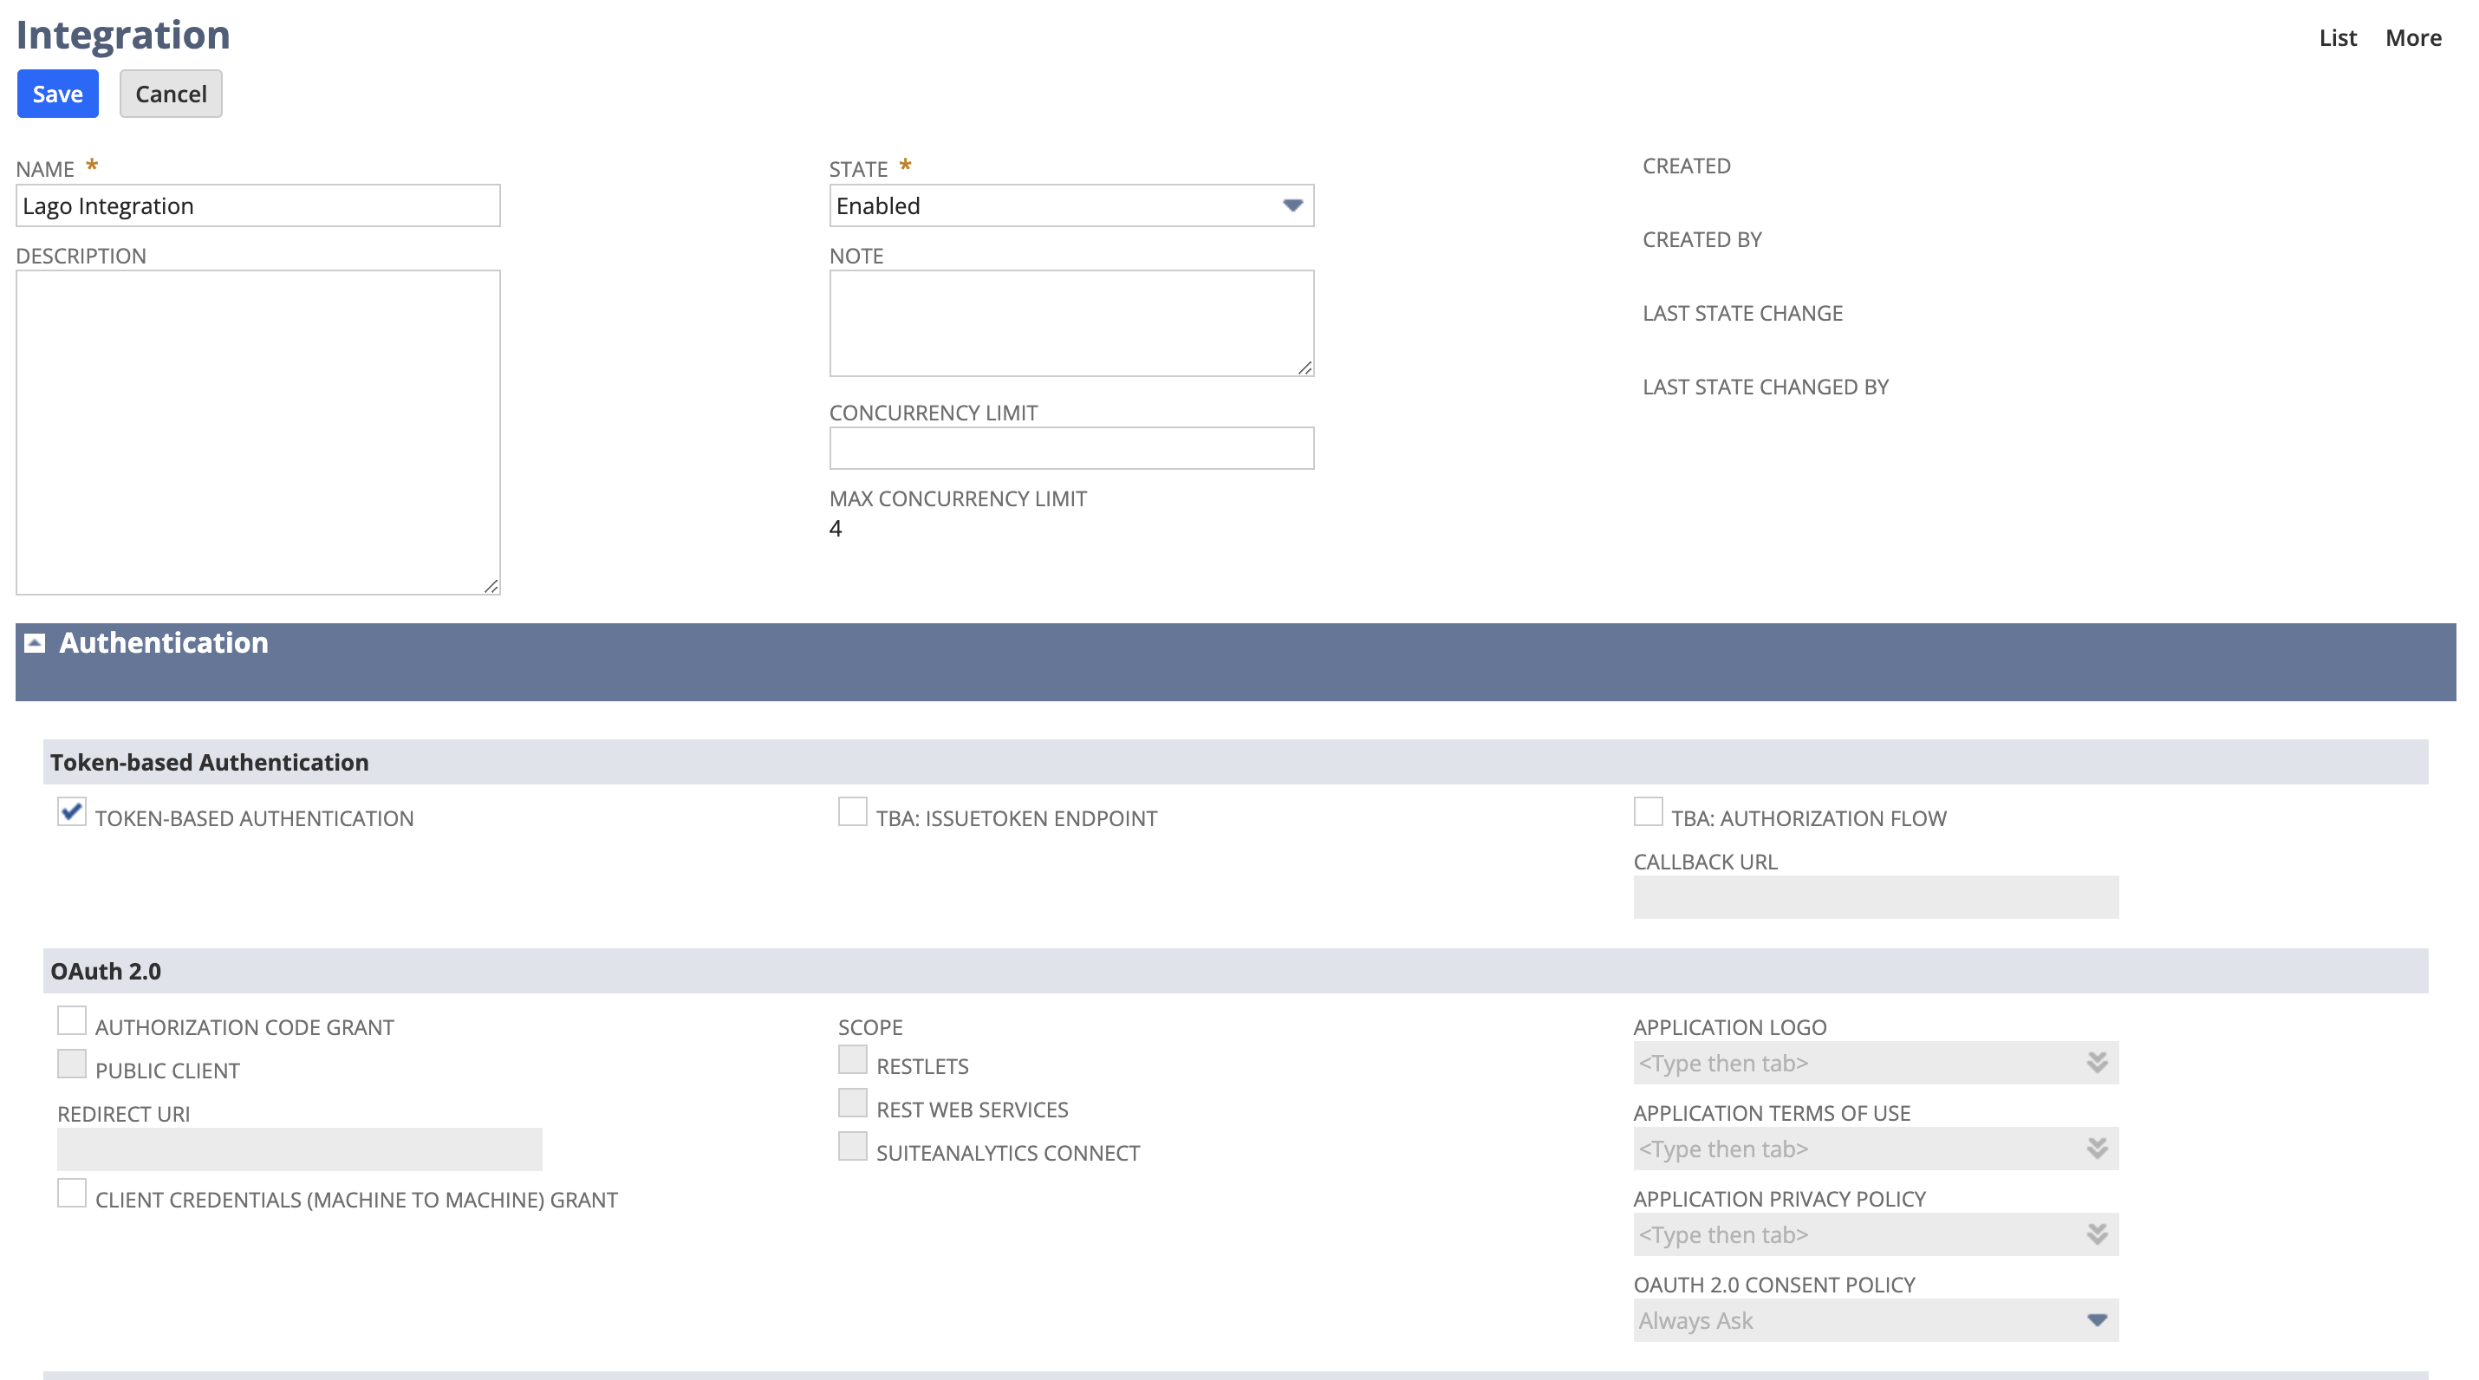Click the Note textarea resize handle

click(1304, 367)
